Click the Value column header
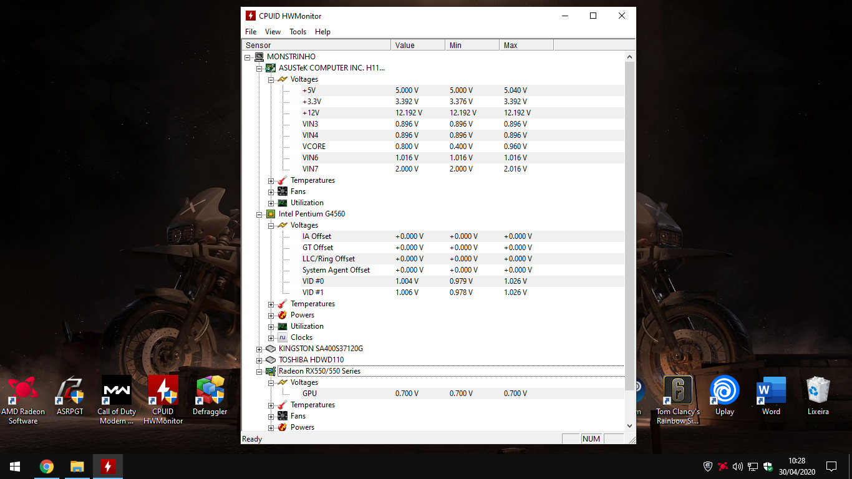Viewport: 852px width, 479px height. click(x=418, y=45)
